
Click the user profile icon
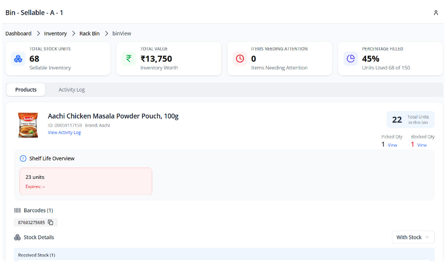tap(436, 12)
